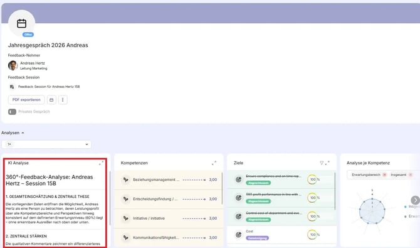The width and height of the screenshot is (420, 248).
Task: Click the Initiative / initiative competency icon
Action: (x=125, y=218)
